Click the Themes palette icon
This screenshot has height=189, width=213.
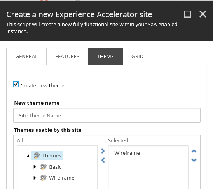click(37, 155)
